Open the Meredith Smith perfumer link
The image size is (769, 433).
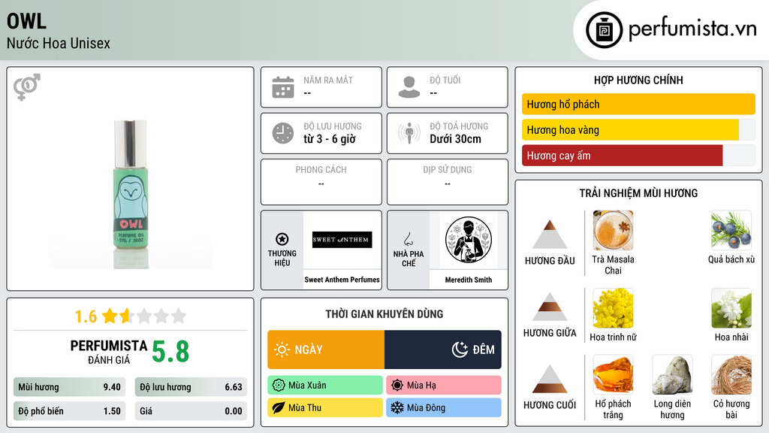click(469, 280)
